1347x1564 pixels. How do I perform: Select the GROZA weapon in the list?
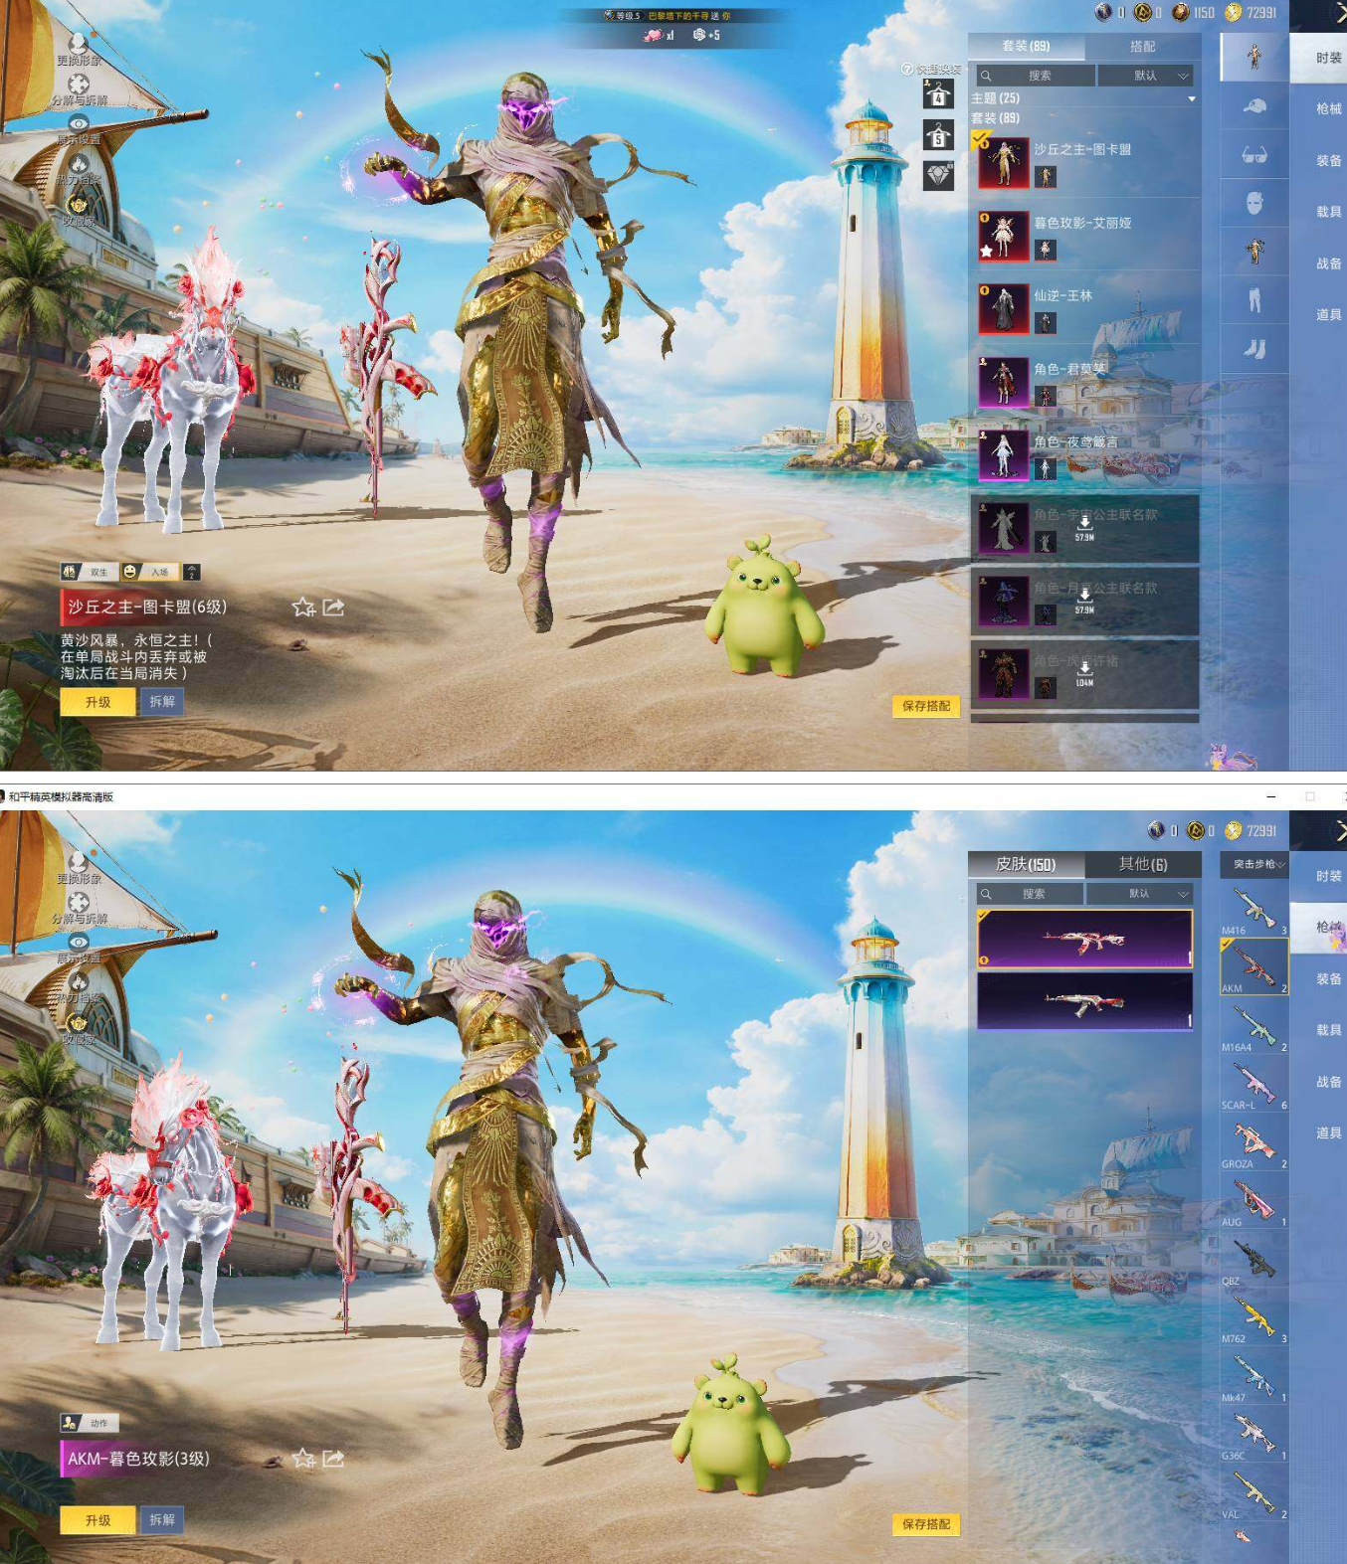(x=1254, y=1142)
